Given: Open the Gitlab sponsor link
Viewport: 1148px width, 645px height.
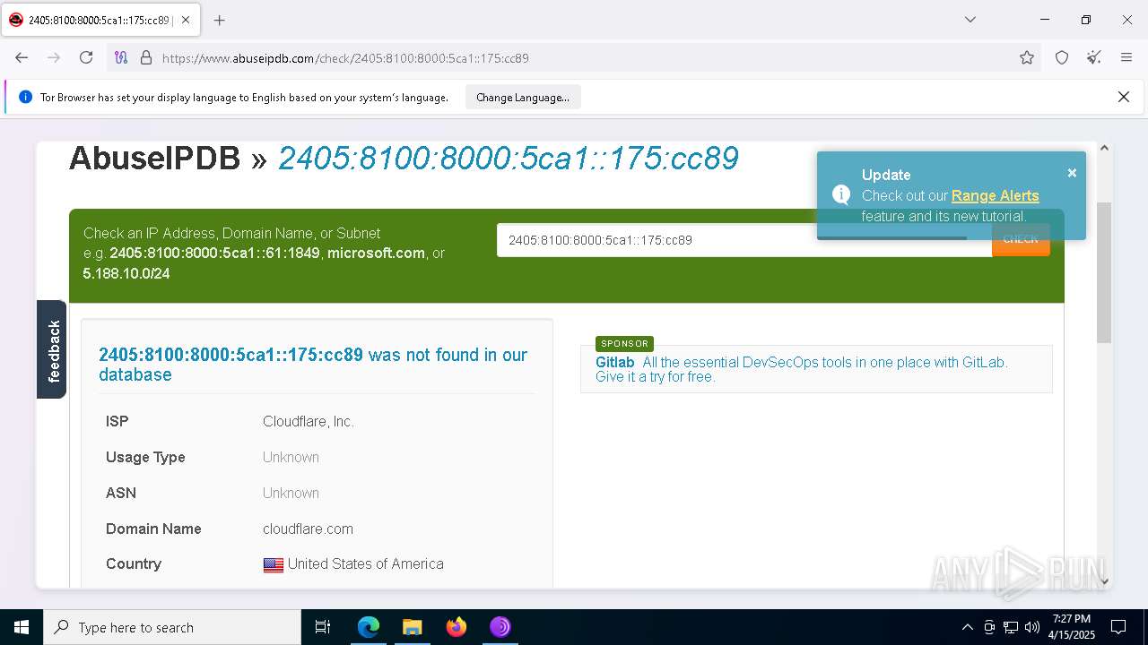Looking at the screenshot, I should (x=615, y=362).
